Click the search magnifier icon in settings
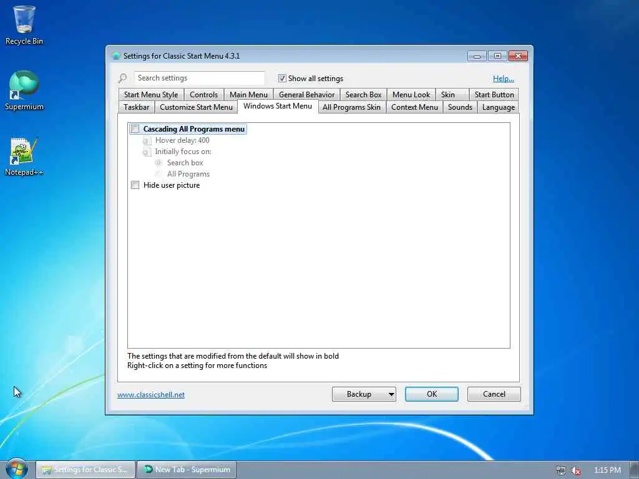639x479 pixels. pyautogui.click(x=122, y=78)
